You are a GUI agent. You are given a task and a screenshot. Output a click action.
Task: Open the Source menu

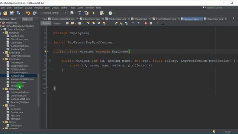click(x=29, y=8)
